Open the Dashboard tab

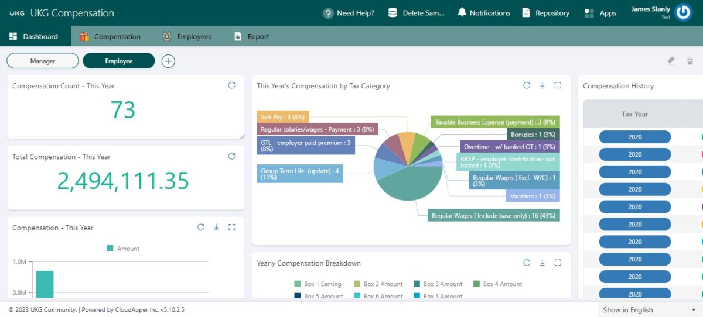coord(35,36)
